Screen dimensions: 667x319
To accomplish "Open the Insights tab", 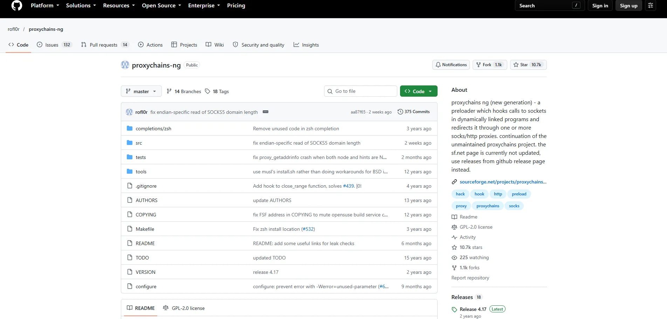I will (306, 45).
